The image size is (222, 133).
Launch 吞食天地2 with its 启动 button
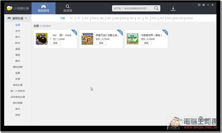point(101,43)
